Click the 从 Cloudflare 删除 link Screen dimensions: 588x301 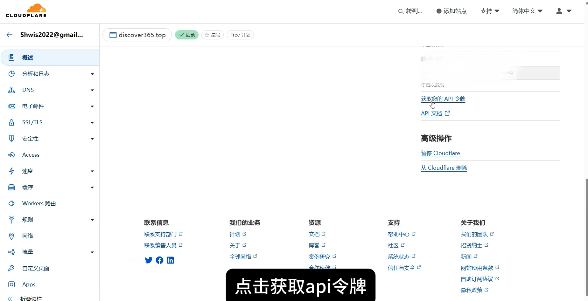point(444,168)
